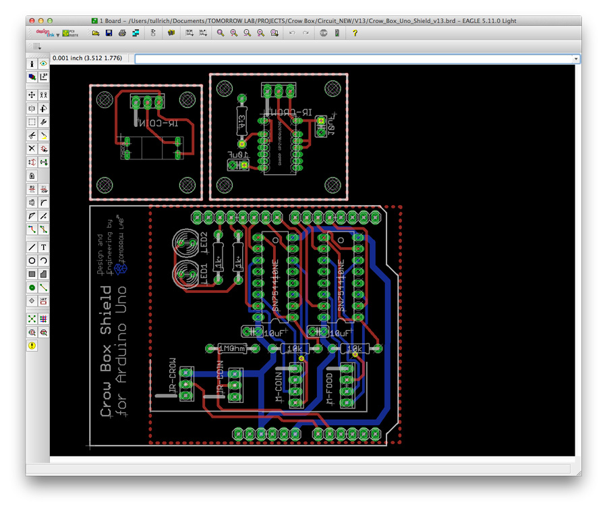Expand the command history dropdown arrow
The width and height of the screenshot is (607, 511).
pyautogui.click(x=576, y=59)
